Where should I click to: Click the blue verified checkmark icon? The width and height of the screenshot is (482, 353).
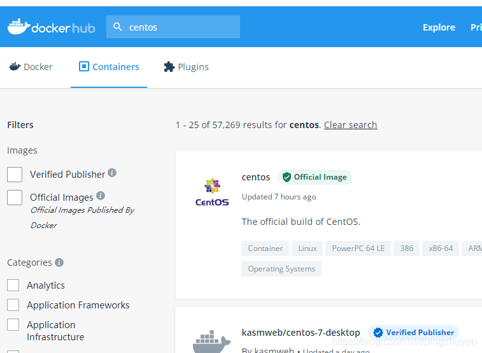[378, 333]
